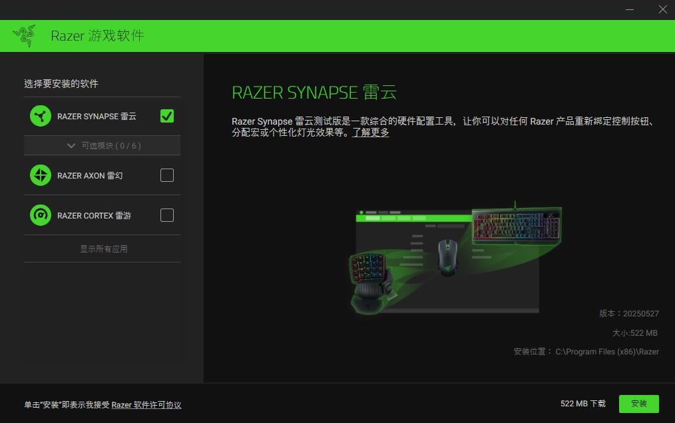
Task: Click the install path C:\Program Files (x86)\Razer
Action: pyautogui.click(x=607, y=352)
